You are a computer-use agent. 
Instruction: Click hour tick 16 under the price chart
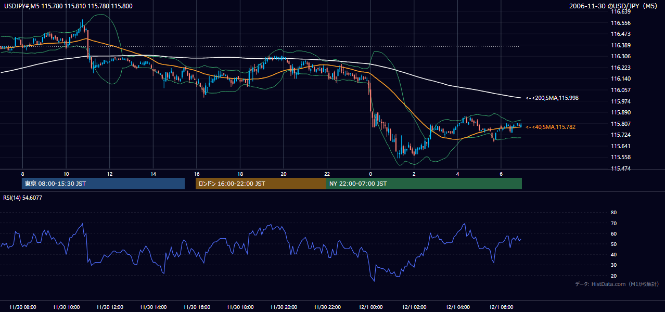click(x=197, y=174)
